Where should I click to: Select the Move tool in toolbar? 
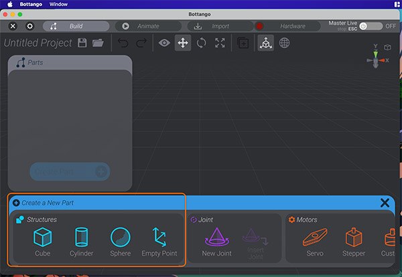182,43
